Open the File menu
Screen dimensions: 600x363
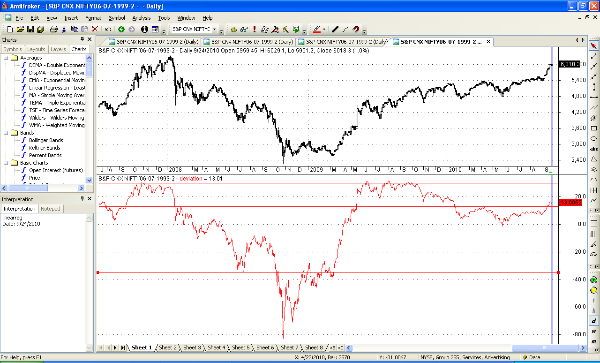coord(19,18)
